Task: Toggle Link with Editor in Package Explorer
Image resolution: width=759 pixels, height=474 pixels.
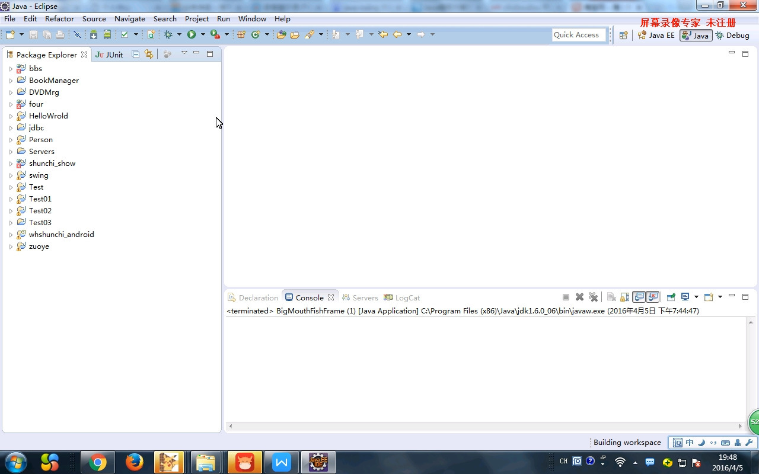Action: pos(149,55)
